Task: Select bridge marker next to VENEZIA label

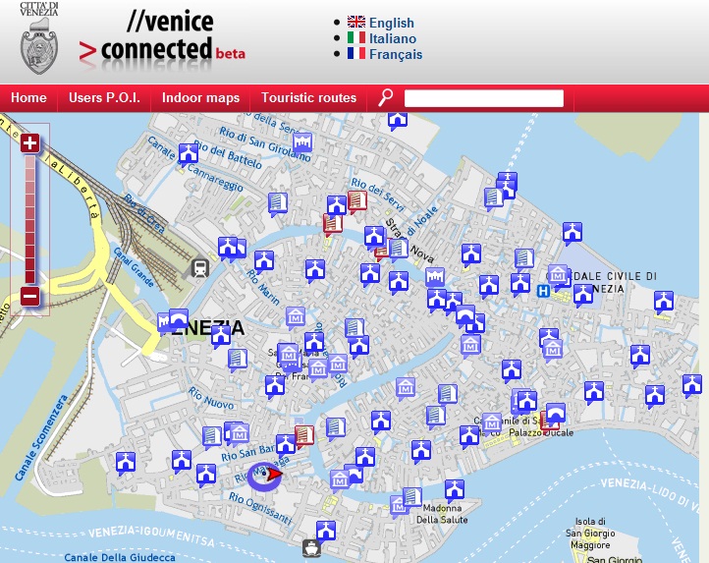Action: (x=178, y=318)
